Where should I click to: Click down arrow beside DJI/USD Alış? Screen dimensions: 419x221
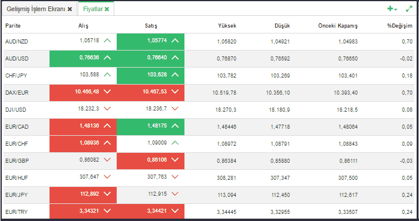(x=107, y=109)
